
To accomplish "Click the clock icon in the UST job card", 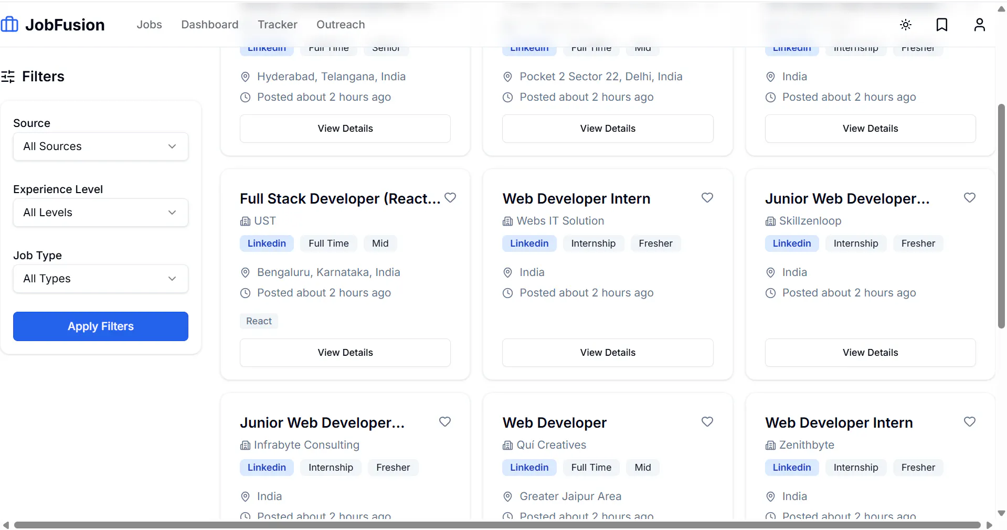I will click(245, 293).
